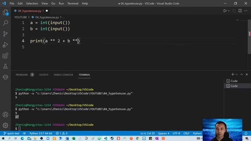Click the highlighted 27 output in terminal

click(17, 117)
